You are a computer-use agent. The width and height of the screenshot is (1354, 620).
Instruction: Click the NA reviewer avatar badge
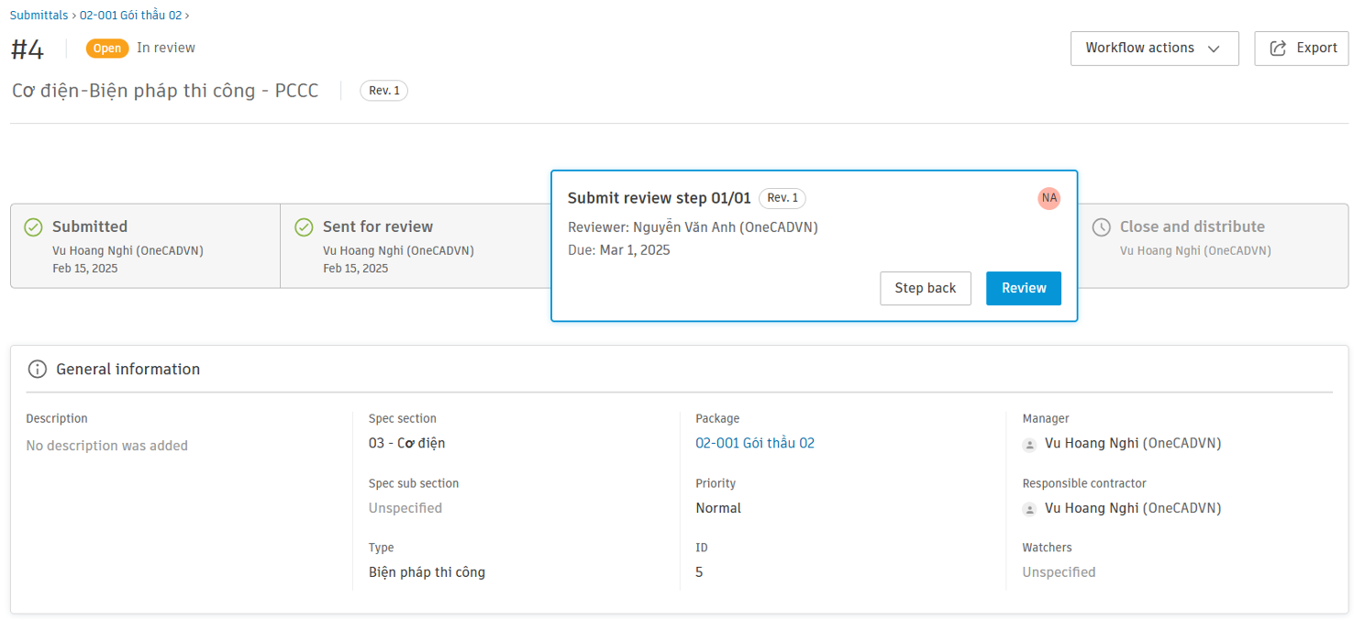tap(1049, 198)
